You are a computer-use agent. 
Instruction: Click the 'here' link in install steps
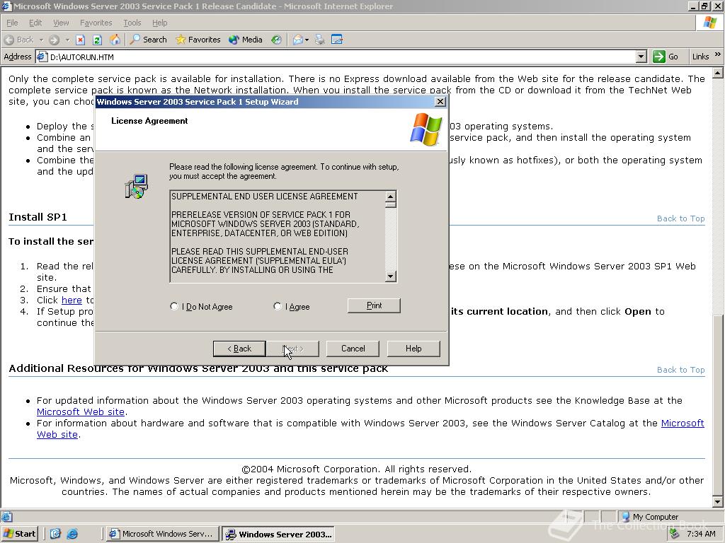click(x=72, y=300)
